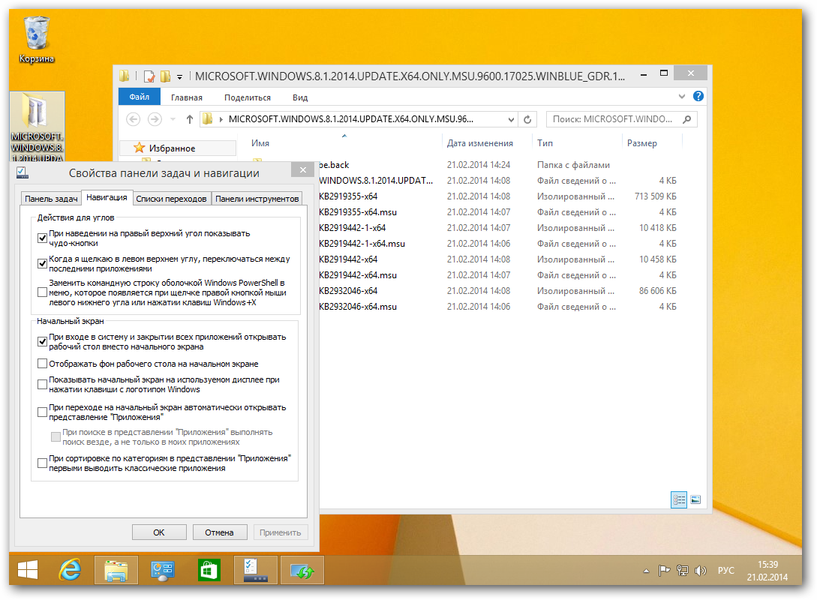Refresh the Explorer folder view

pyautogui.click(x=527, y=119)
